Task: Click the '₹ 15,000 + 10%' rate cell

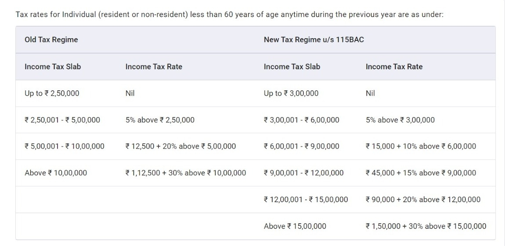Action: 421,146
